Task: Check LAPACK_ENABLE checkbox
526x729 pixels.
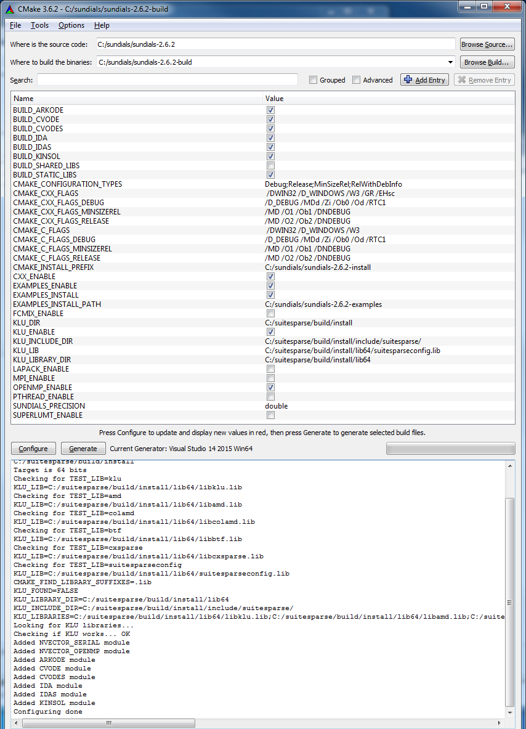Action: 270,369
